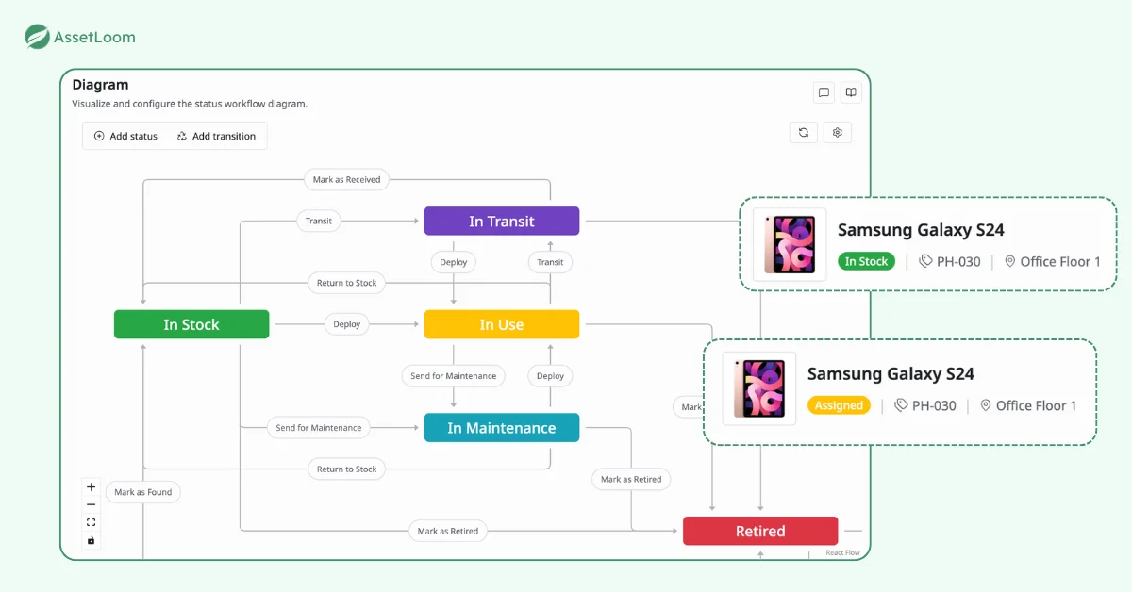Click Samsung Galaxy S24 title on In Stock card
Viewport: 1132px width, 592px height.
[x=921, y=230]
